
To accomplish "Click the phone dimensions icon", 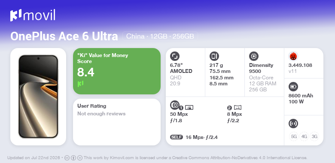I will tap(214, 56).
